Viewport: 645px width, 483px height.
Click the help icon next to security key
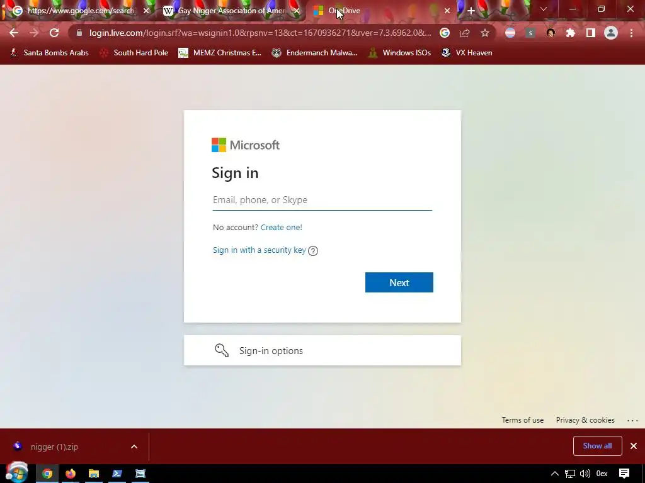click(313, 250)
